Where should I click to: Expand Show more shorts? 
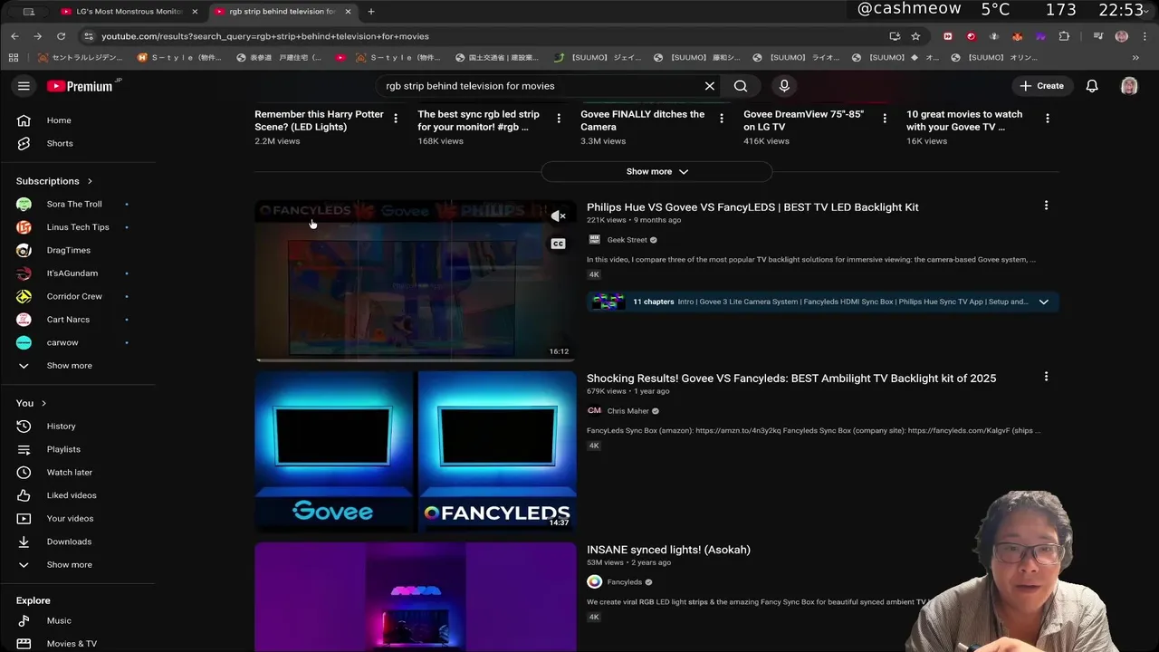pyautogui.click(x=656, y=171)
